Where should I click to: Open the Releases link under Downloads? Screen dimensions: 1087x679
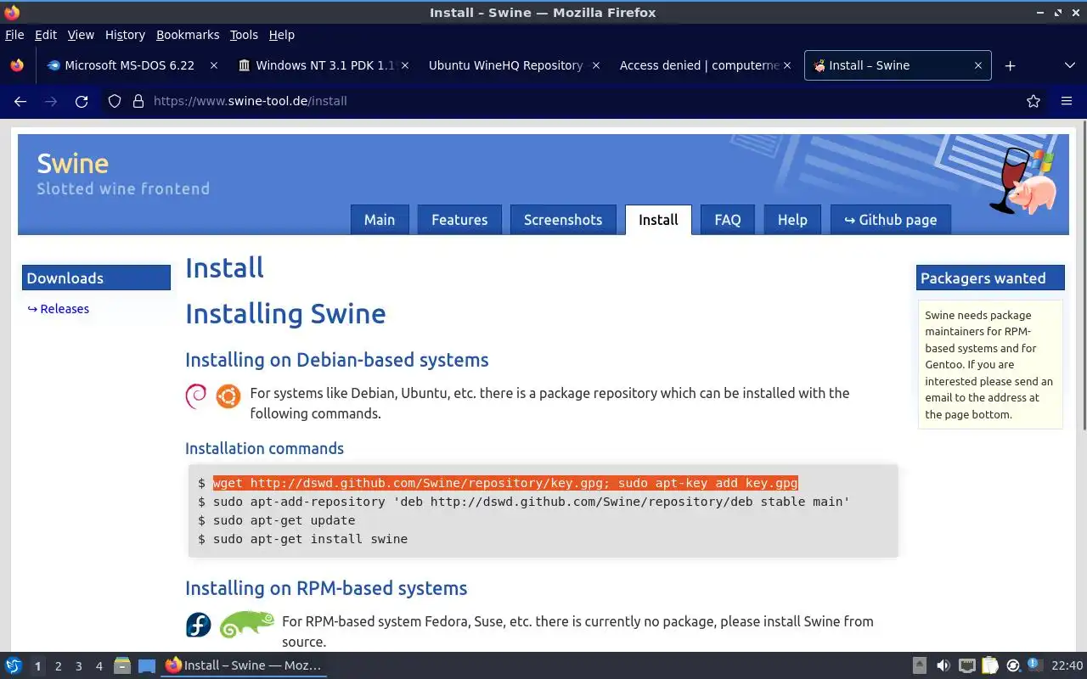point(59,309)
